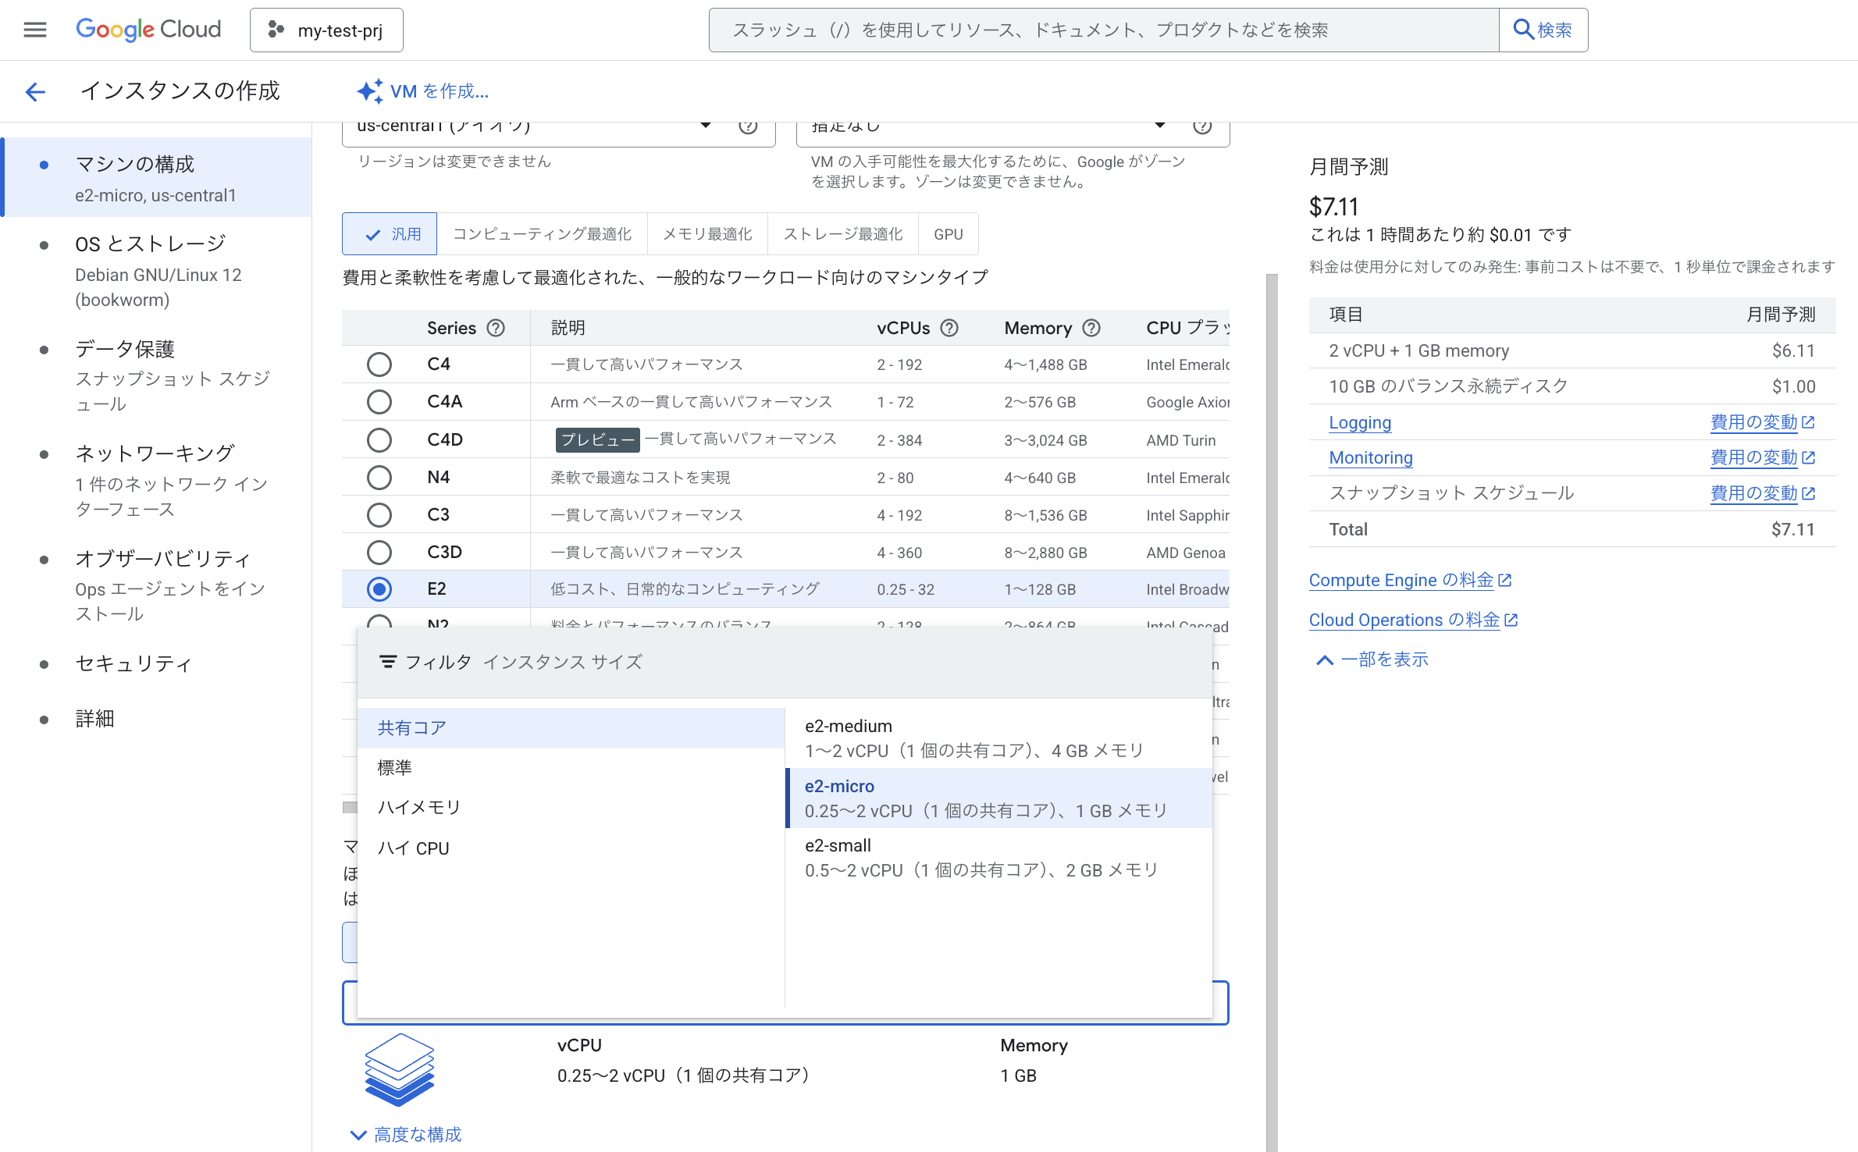The height and width of the screenshot is (1152, 1858).
Task: Open the navigation hamburger menu
Action: pos(34,30)
